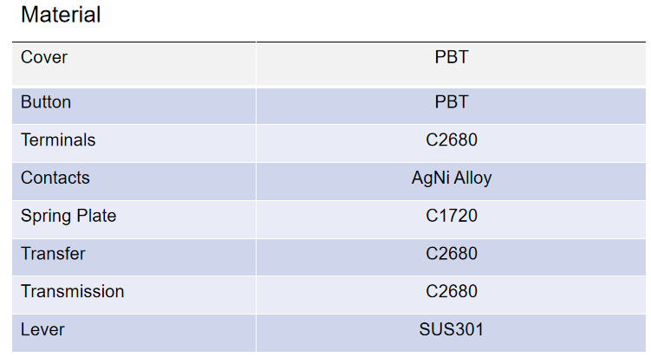651x357 pixels.
Task: Click PBT value in the Cover row
Action: [x=451, y=57]
